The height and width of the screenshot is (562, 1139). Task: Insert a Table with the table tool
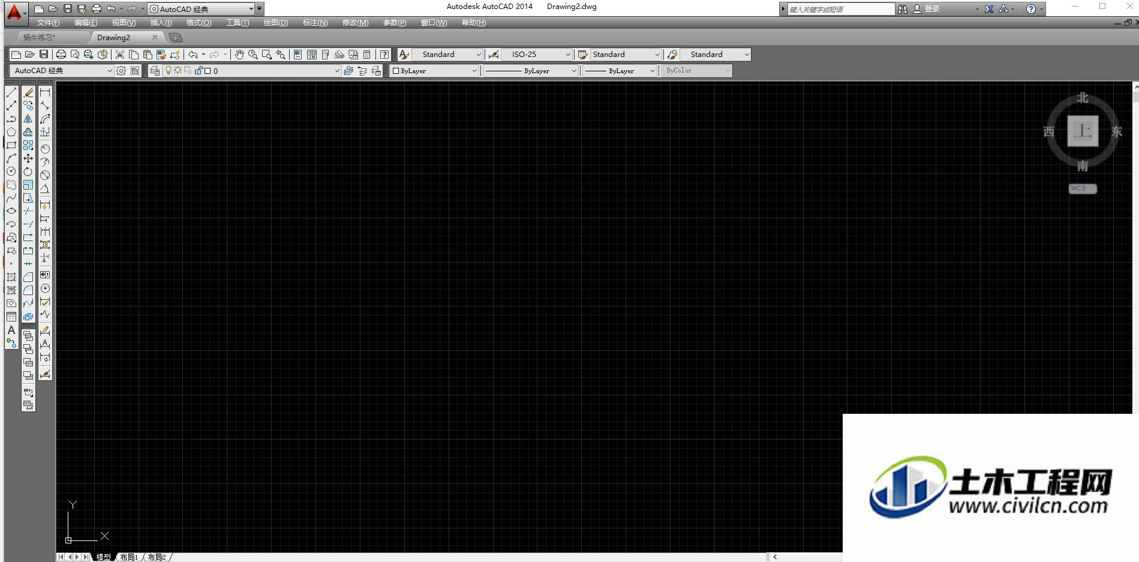tap(11, 317)
